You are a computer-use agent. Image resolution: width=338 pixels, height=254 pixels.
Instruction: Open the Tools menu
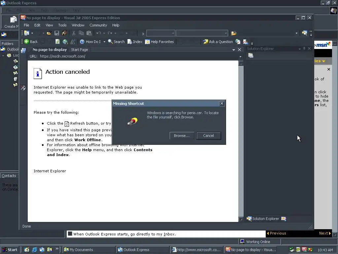(x=62, y=25)
